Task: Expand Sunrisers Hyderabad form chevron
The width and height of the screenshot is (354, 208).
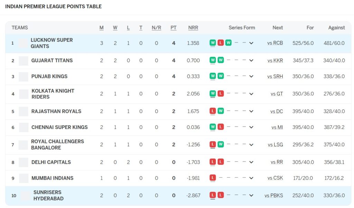Action: (x=251, y=196)
